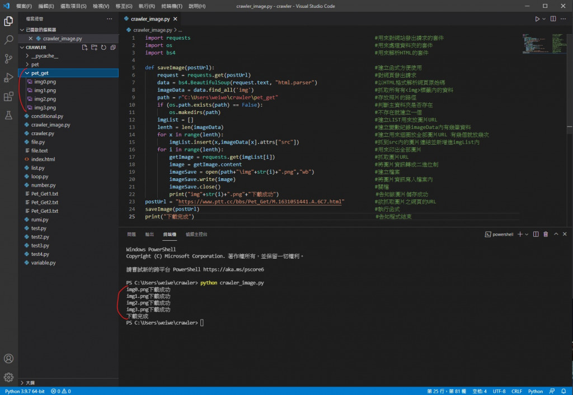Open the 檢視(V) menu
This screenshot has width=573, height=395.
pos(101,6)
